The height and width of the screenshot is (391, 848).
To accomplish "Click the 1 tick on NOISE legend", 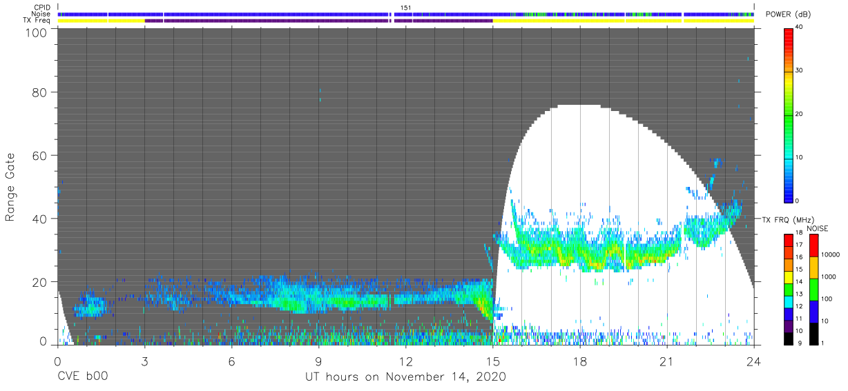I will coord(822,343).
